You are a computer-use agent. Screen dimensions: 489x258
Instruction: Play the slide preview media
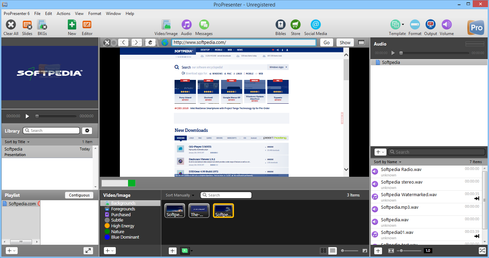click(28, 116)
